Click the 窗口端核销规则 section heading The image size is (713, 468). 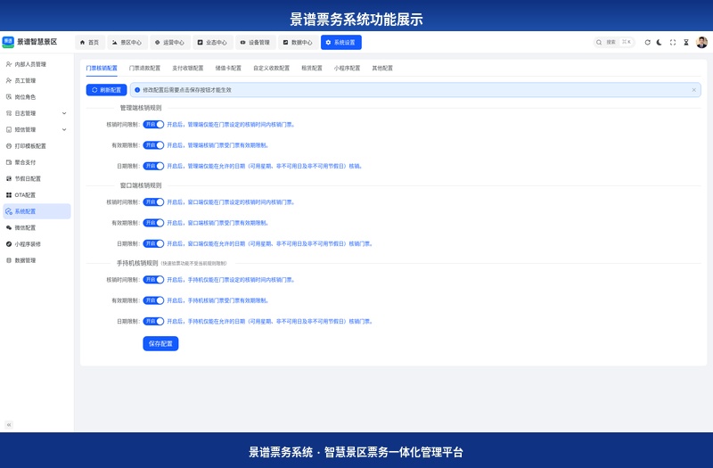point(141,185)
